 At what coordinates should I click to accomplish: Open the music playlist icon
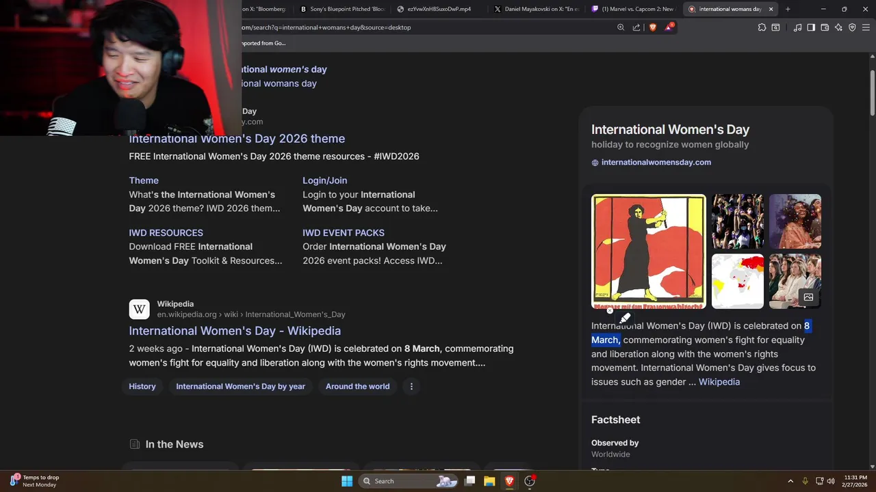(797, 27)
